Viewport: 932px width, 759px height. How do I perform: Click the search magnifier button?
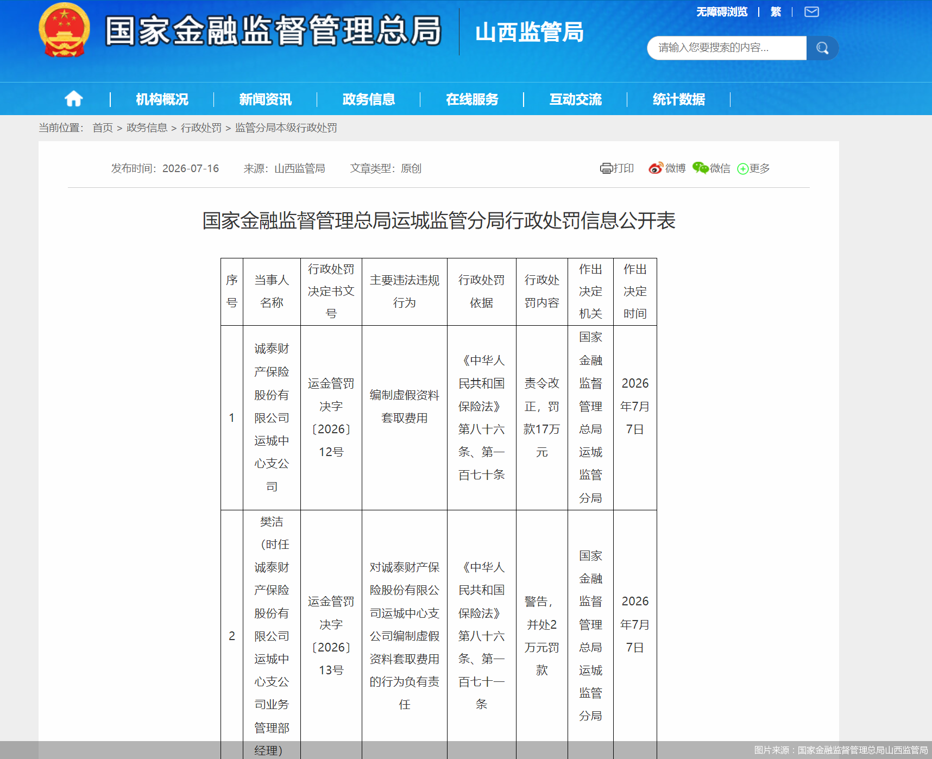coord(822,48)
